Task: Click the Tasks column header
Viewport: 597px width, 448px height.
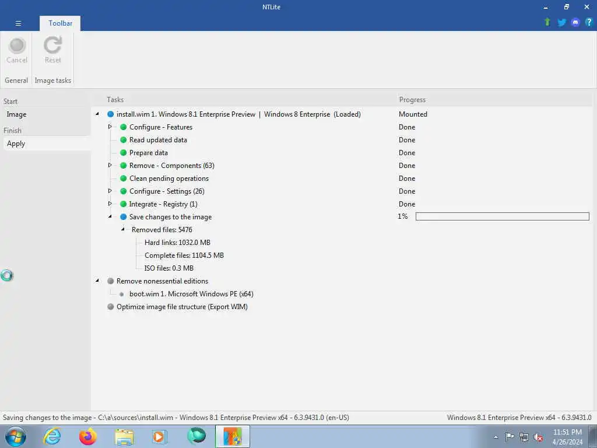Action: pyautogui.click(x=115, y=100)
